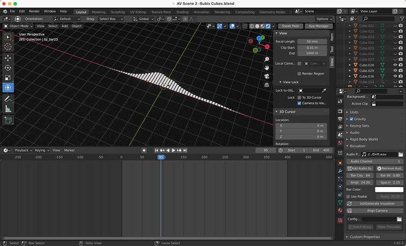This screenshot has height=246, width=406.
Task: Uncheck Camera to View checkbox
Action: [299, 103]
